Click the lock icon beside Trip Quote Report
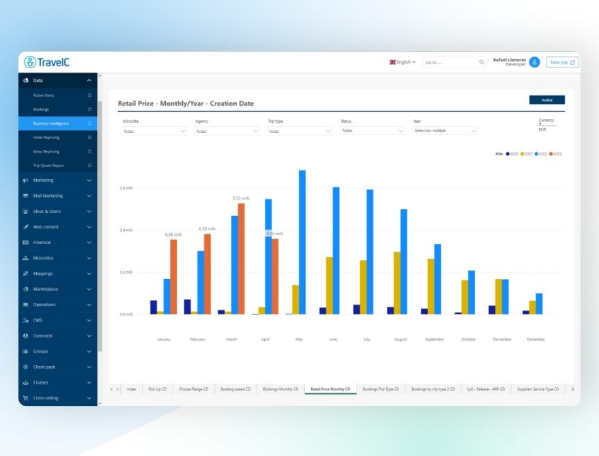 click(89, 165)
